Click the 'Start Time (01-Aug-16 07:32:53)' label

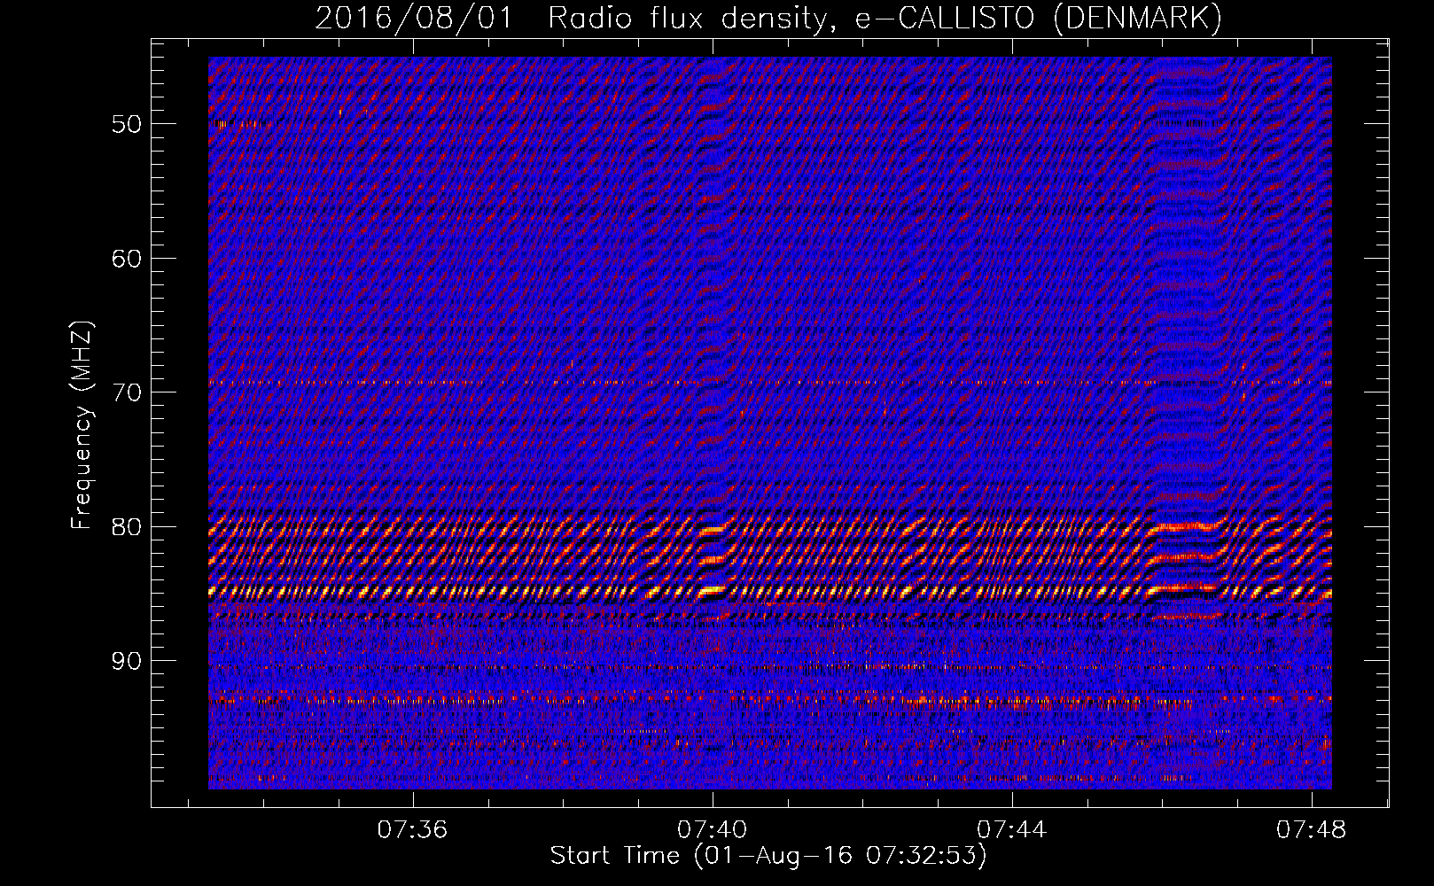click(x=768, y=856)
